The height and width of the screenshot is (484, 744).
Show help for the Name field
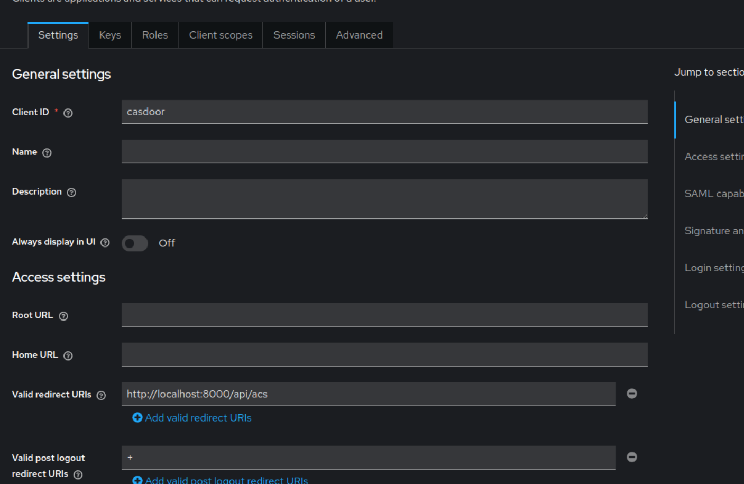pyautogui.click(x=47, y=153)
